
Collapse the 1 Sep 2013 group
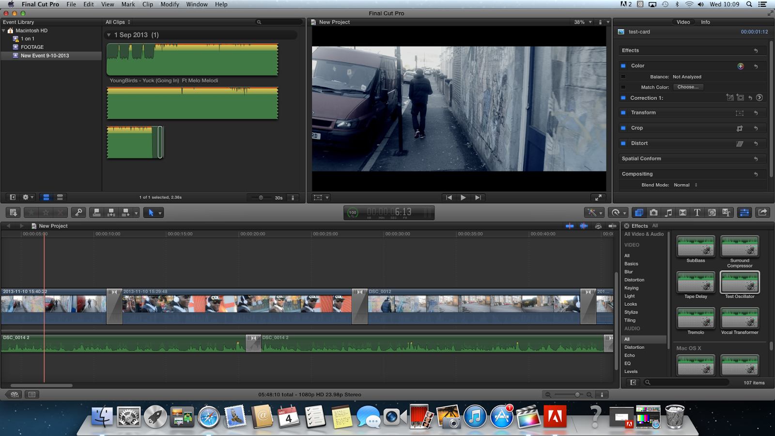pyautogui.click(x=109, y=35)
